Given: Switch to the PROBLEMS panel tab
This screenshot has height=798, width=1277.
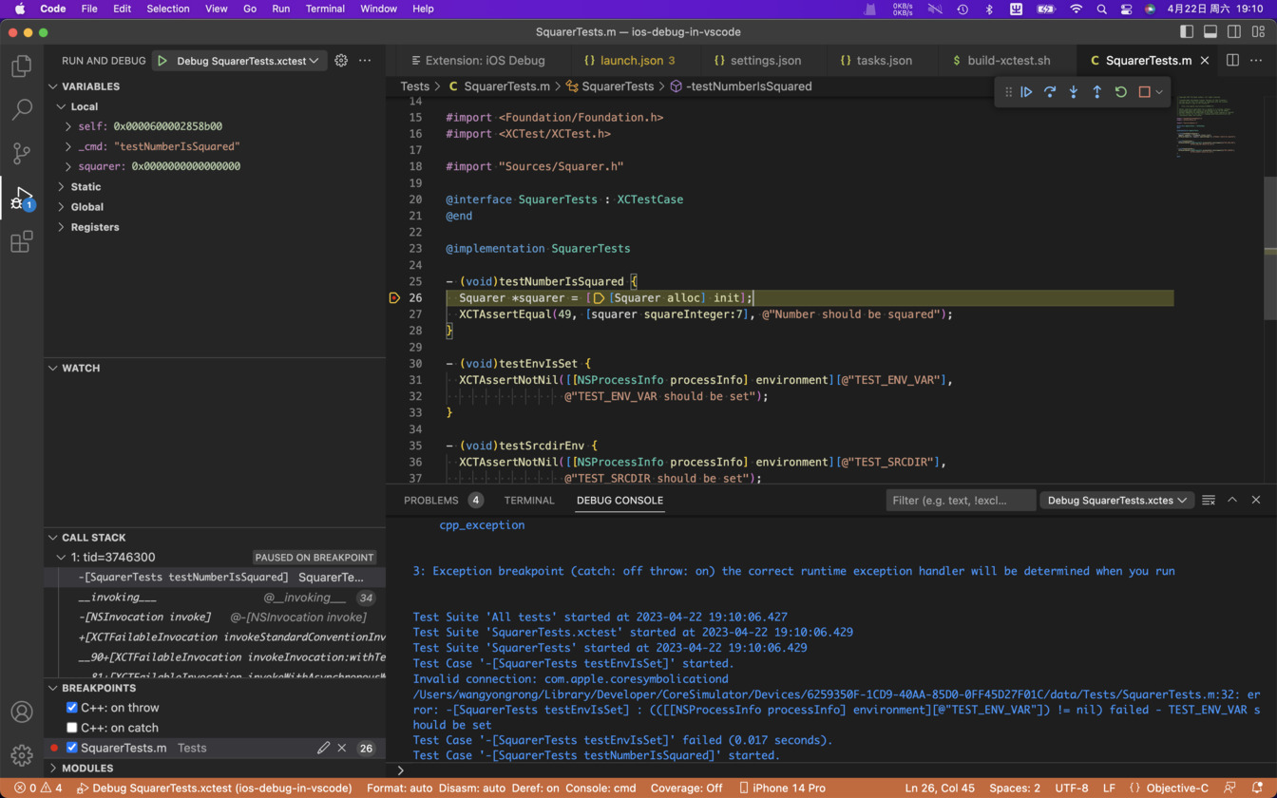Looking at the screenshot, I should pyautogui.click(x=444, y=500).
